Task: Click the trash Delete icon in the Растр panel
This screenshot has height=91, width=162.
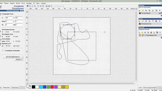Action: click(160, 21)
